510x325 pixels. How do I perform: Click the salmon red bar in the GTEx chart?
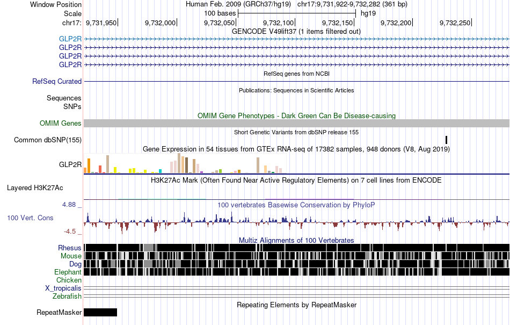tap(100, 169)
